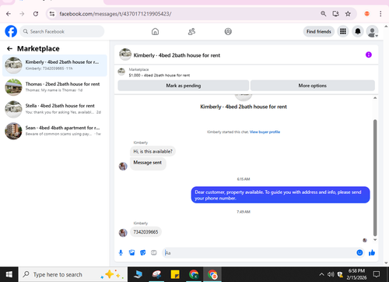
Task: Open More options button
Action: click(313, 86)
